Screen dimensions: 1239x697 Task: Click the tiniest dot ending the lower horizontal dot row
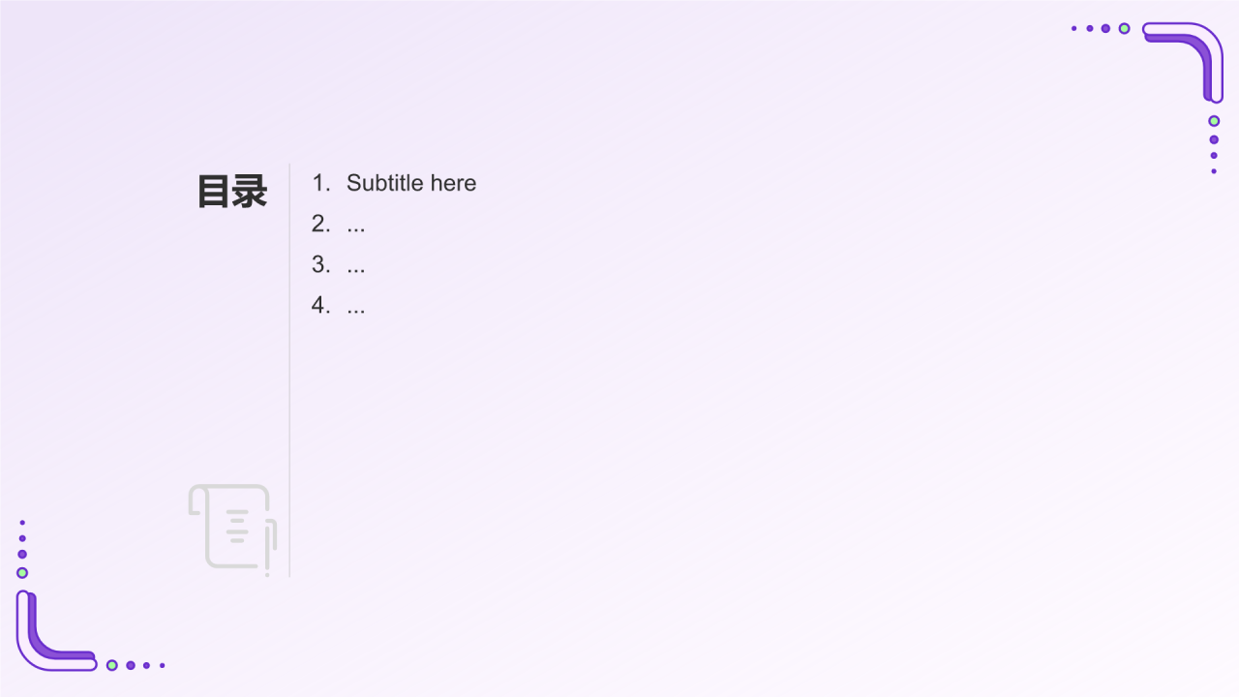(163, 665)
